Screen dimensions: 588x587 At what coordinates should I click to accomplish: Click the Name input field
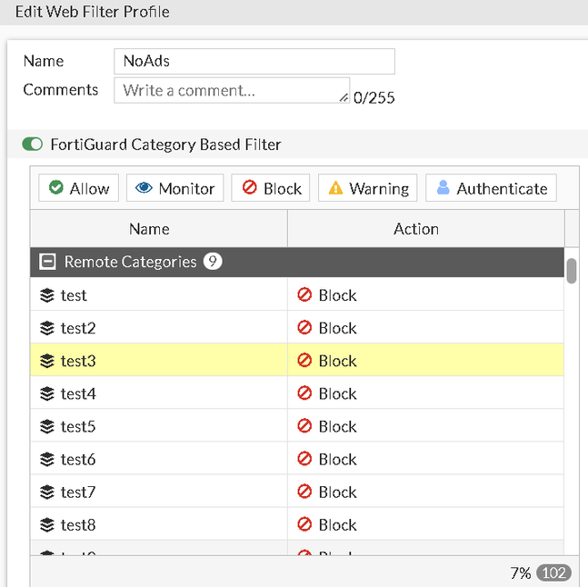coord(254,61)
